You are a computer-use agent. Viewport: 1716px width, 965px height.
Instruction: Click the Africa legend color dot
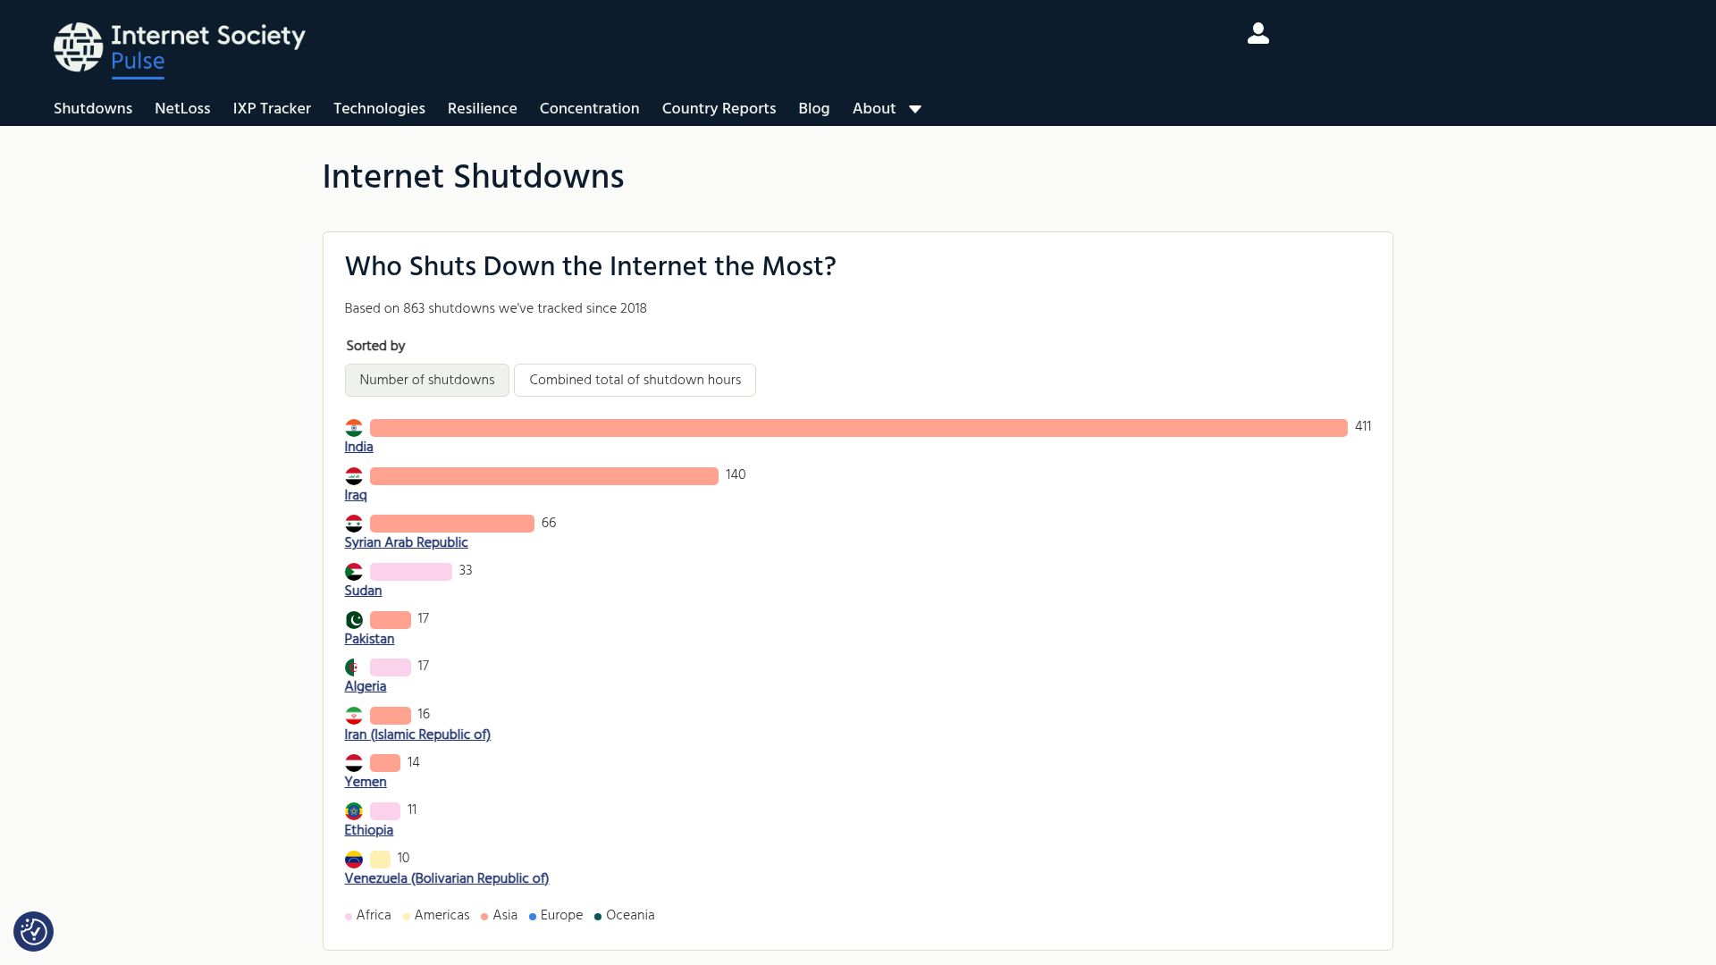(349, 916)
